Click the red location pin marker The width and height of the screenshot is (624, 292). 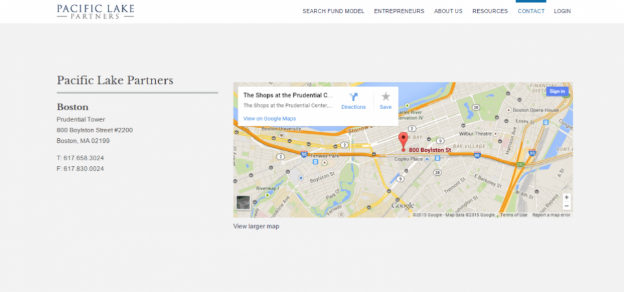pos(403,139)
